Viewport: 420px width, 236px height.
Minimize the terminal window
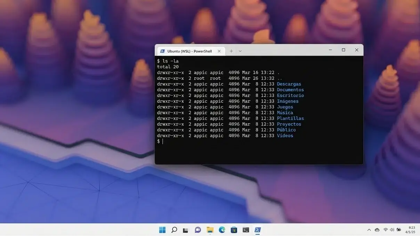pos(330,50)
